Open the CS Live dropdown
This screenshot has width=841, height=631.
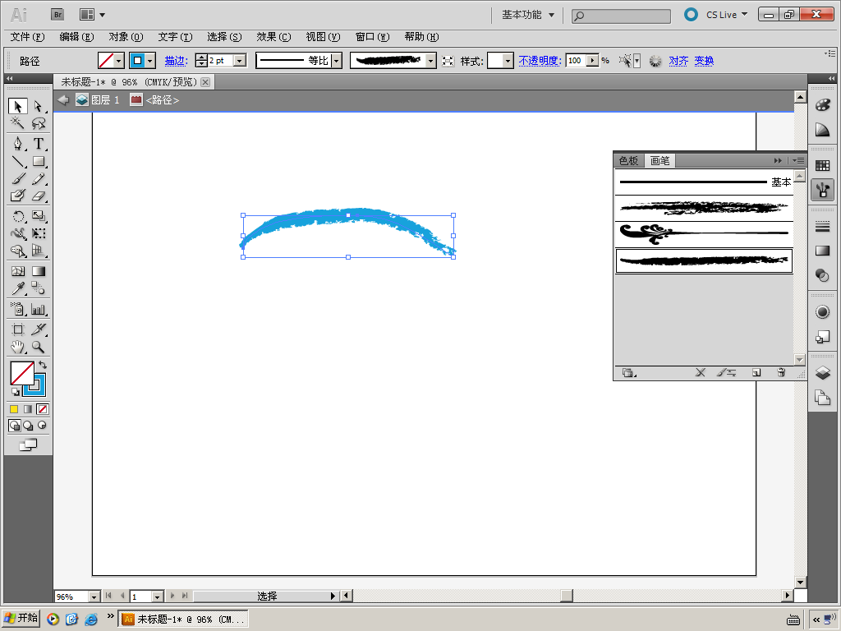(726, 15)
